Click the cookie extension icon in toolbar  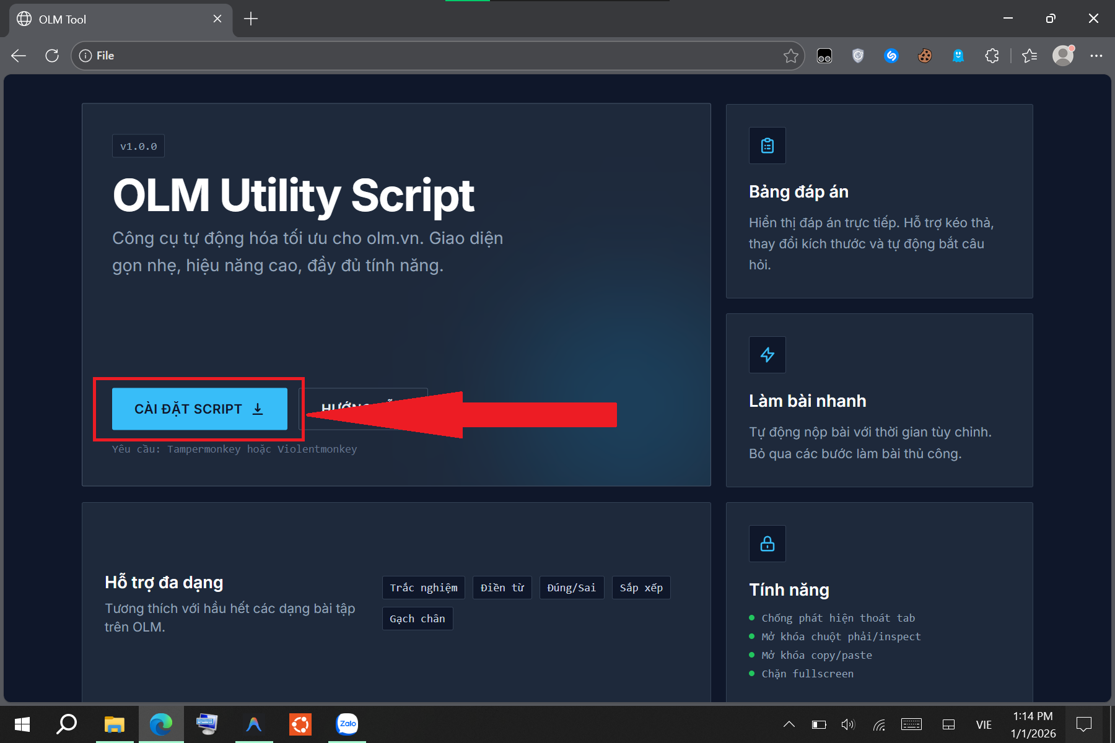tap(924, 55)
